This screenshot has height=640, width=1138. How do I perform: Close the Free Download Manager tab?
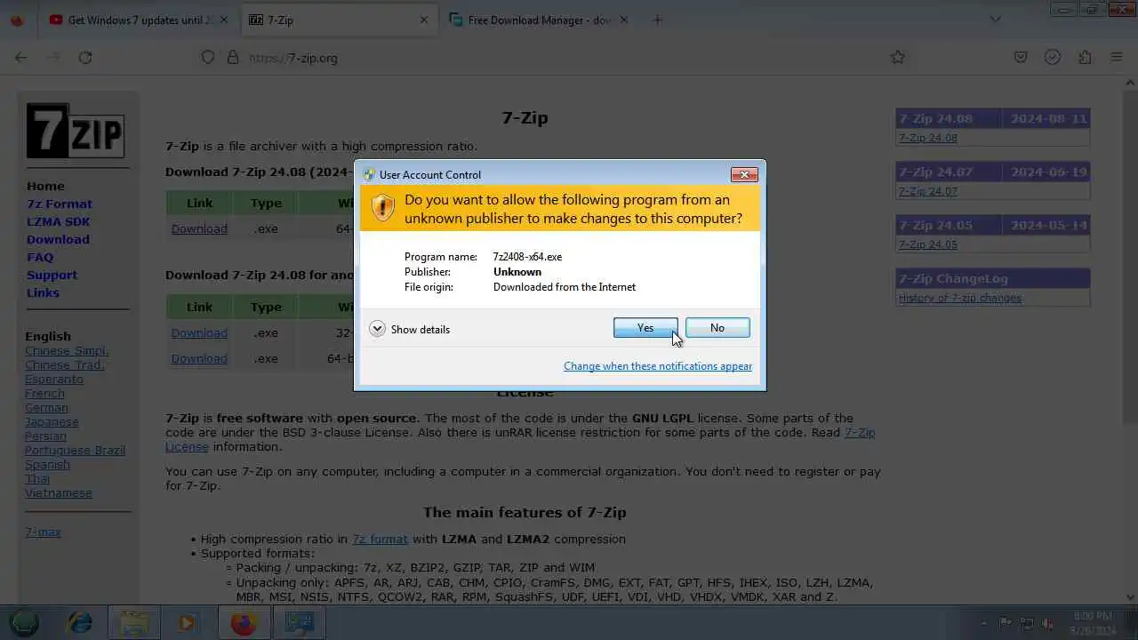click(624, 20)
